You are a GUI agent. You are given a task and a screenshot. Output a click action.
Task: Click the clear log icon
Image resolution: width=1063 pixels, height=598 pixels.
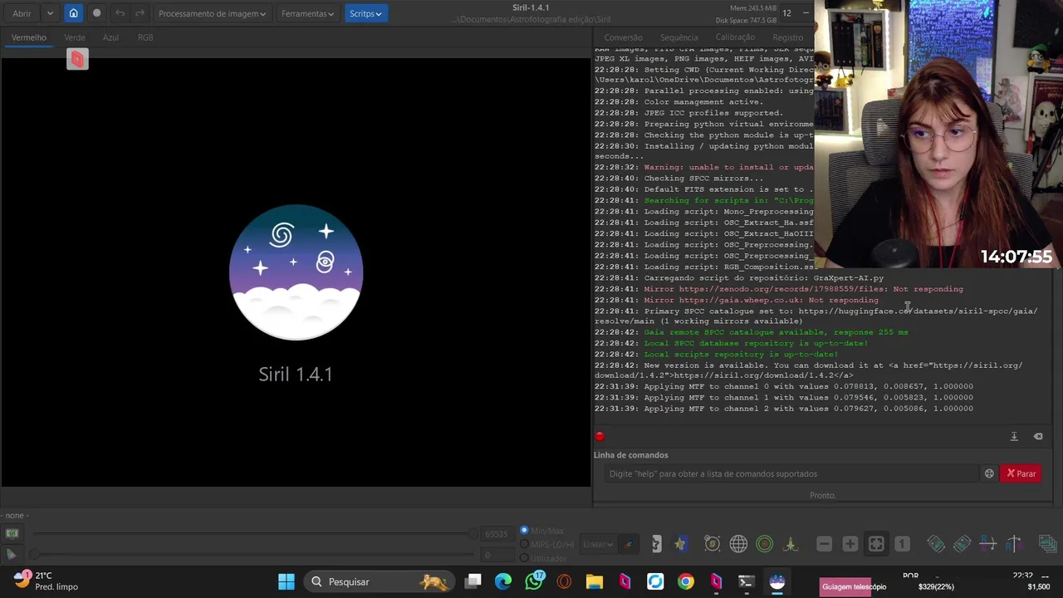click(x=1038, y=436)
